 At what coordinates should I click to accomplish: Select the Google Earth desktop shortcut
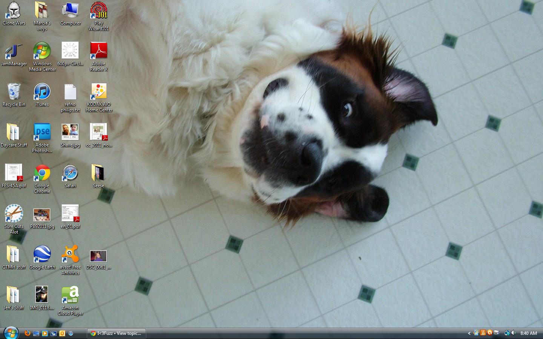tap(42, 255)
